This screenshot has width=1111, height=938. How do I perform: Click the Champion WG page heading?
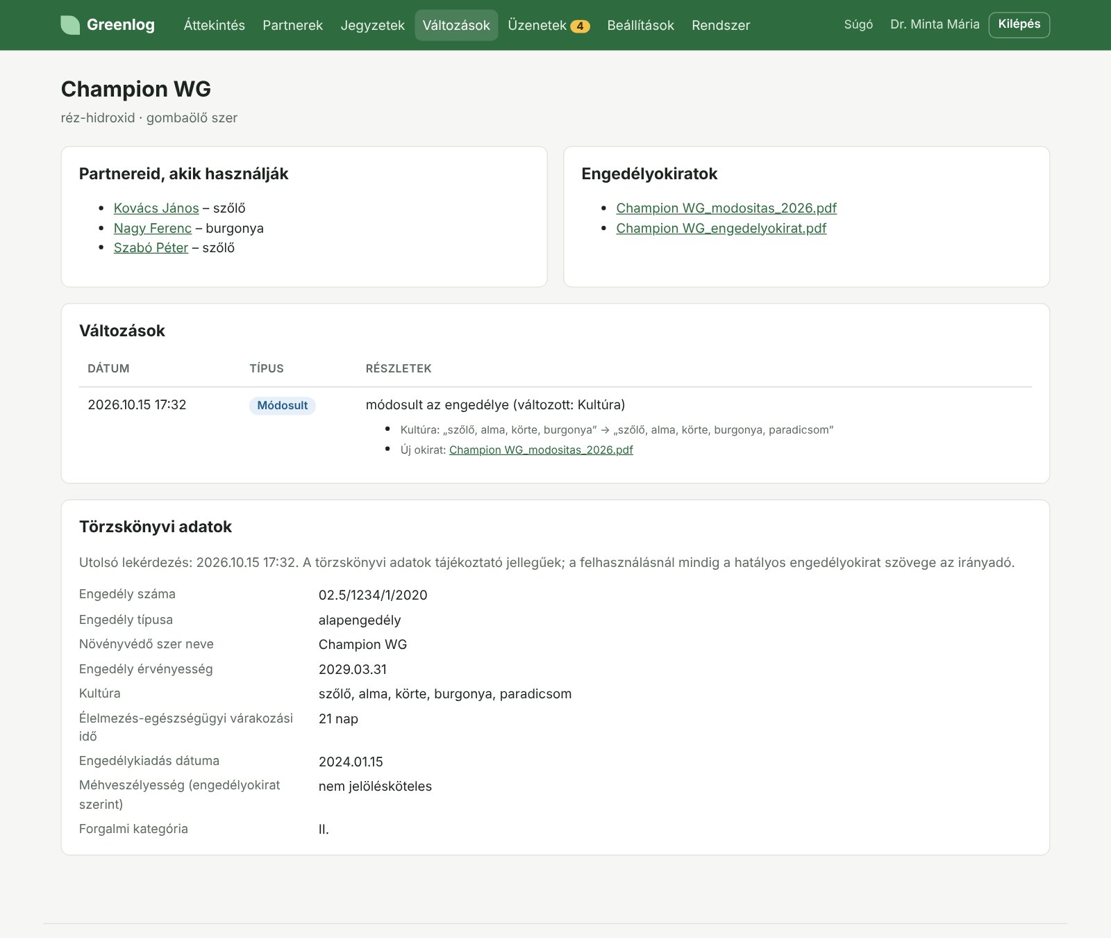[x=136, y=89]
